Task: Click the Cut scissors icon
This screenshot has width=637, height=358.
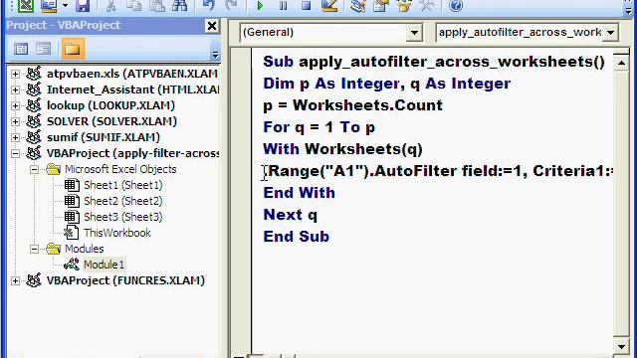Action: coord(110,6)
